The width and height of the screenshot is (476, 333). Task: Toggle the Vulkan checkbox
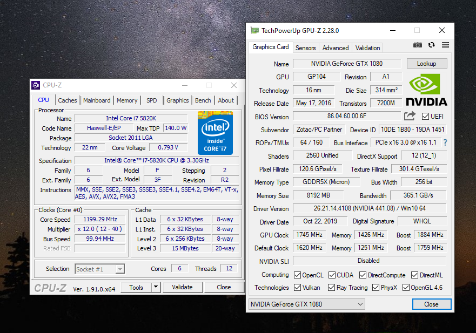298,288
